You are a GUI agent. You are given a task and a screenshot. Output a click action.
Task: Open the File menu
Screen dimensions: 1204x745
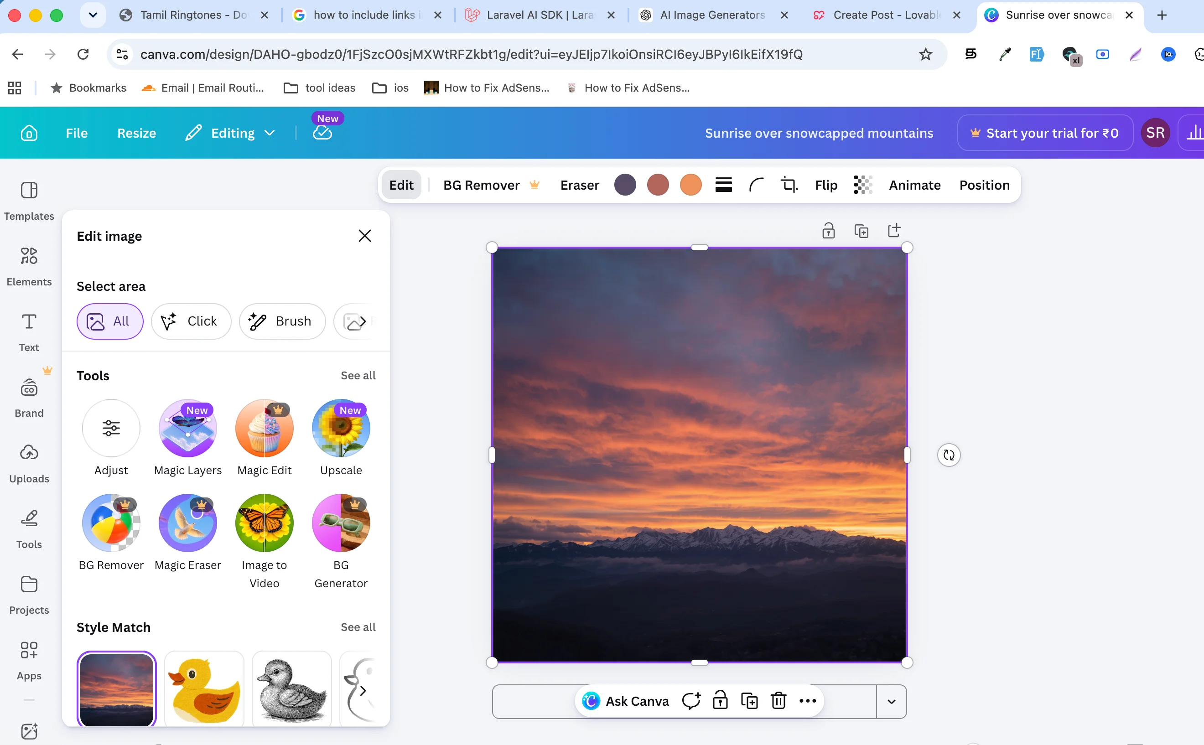coord(77,133)
